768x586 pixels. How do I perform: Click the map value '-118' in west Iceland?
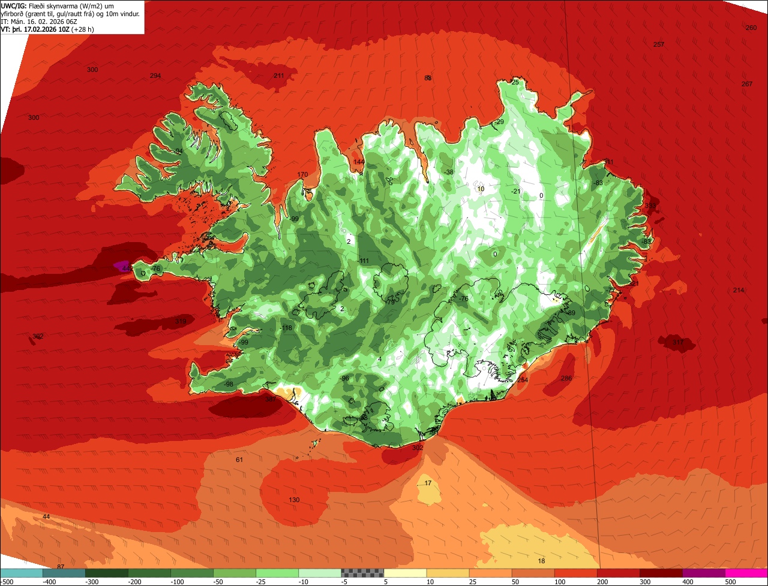[286, 328]
